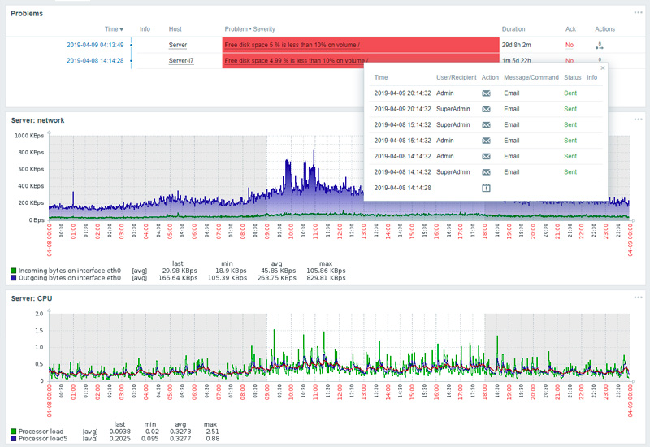Viewport: 650px width, 447px height.
Task: Close the action history popup
Action: [602, 68]
